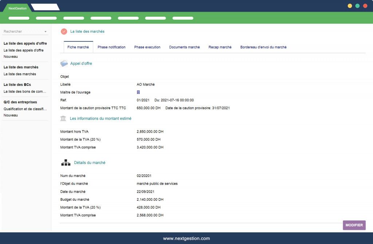
Task: Open Qualification et de classifi... sidebar link
Action: pos(25,109)
